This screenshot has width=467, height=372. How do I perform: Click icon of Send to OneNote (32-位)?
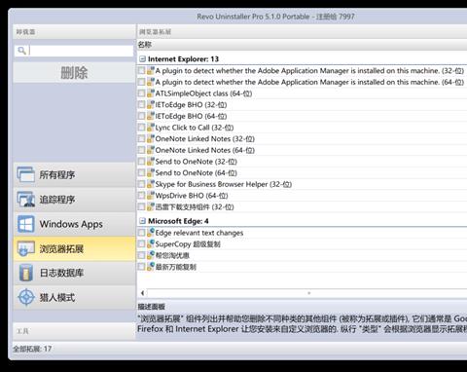tap(151, 162)
